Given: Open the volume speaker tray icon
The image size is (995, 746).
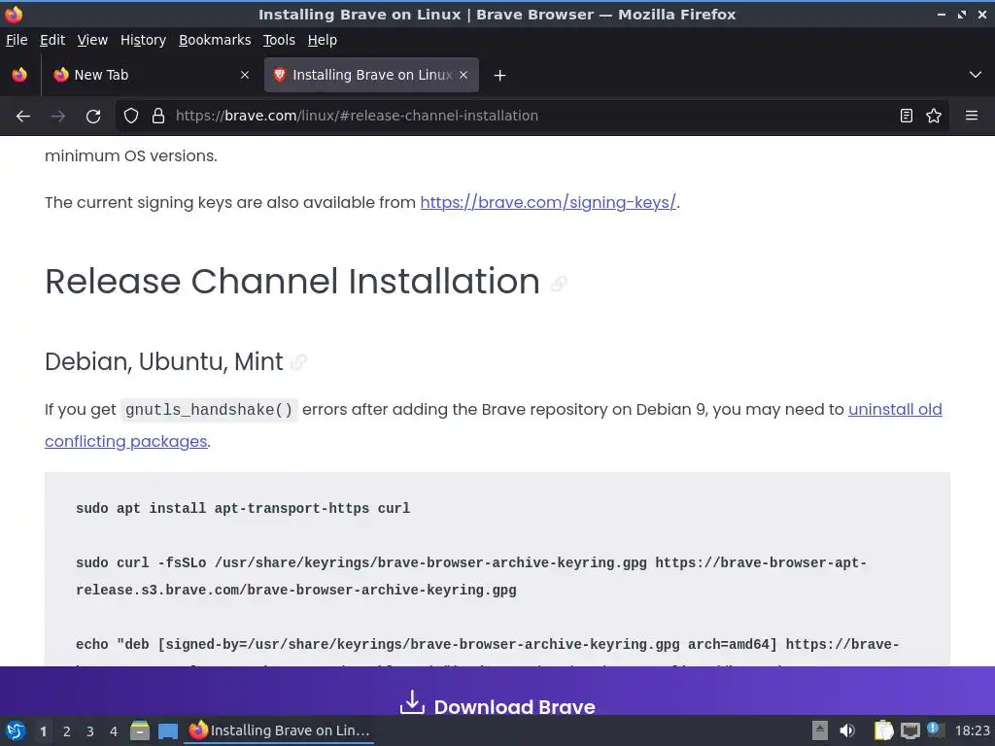Looking at the screenshot, I should coord(847,730).
